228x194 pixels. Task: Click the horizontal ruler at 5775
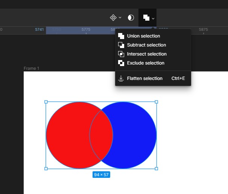click(x=86, y=29)
